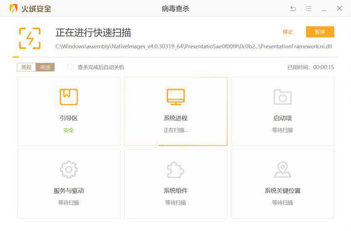Select the 引导区 boot sector icon
Image resolution: width=351 pixels, height=231 pixels.
[x=69, y=97]
